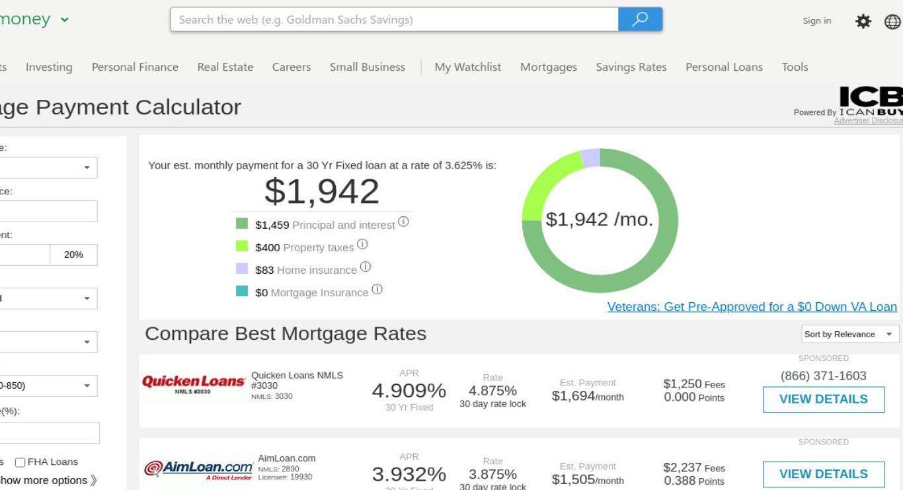Open the settings gear icon
This screenshot has width=903, height=490.
[863, 21]
